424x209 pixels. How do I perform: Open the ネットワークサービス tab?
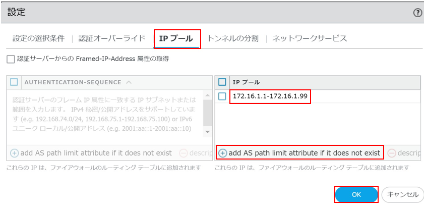coord(310,38)
